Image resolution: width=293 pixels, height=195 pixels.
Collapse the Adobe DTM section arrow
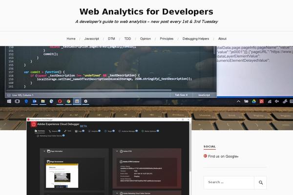(117, 151)
